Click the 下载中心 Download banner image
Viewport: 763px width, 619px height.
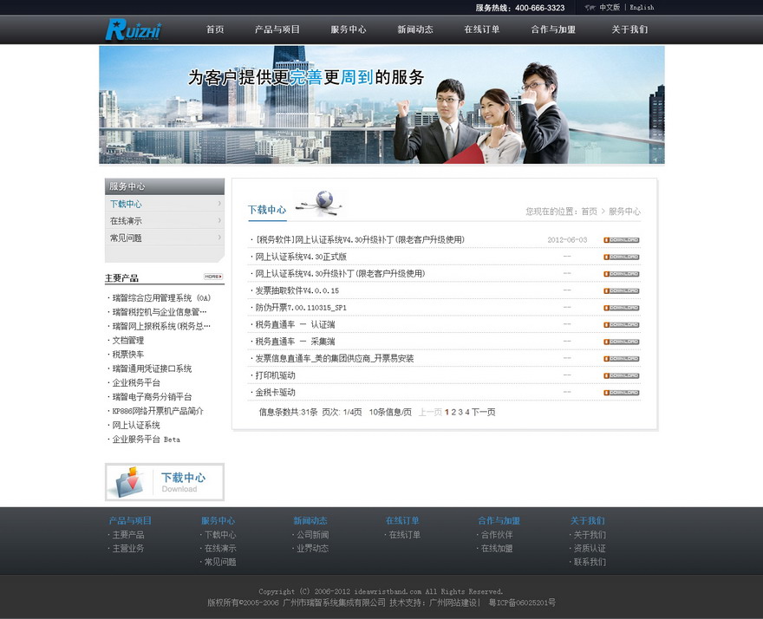tap(165, 482)
